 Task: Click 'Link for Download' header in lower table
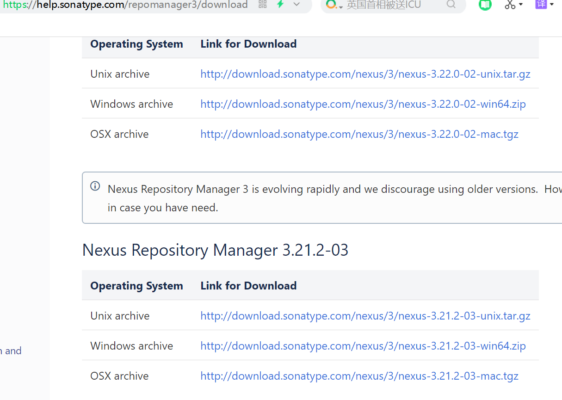tap(248, 286)
